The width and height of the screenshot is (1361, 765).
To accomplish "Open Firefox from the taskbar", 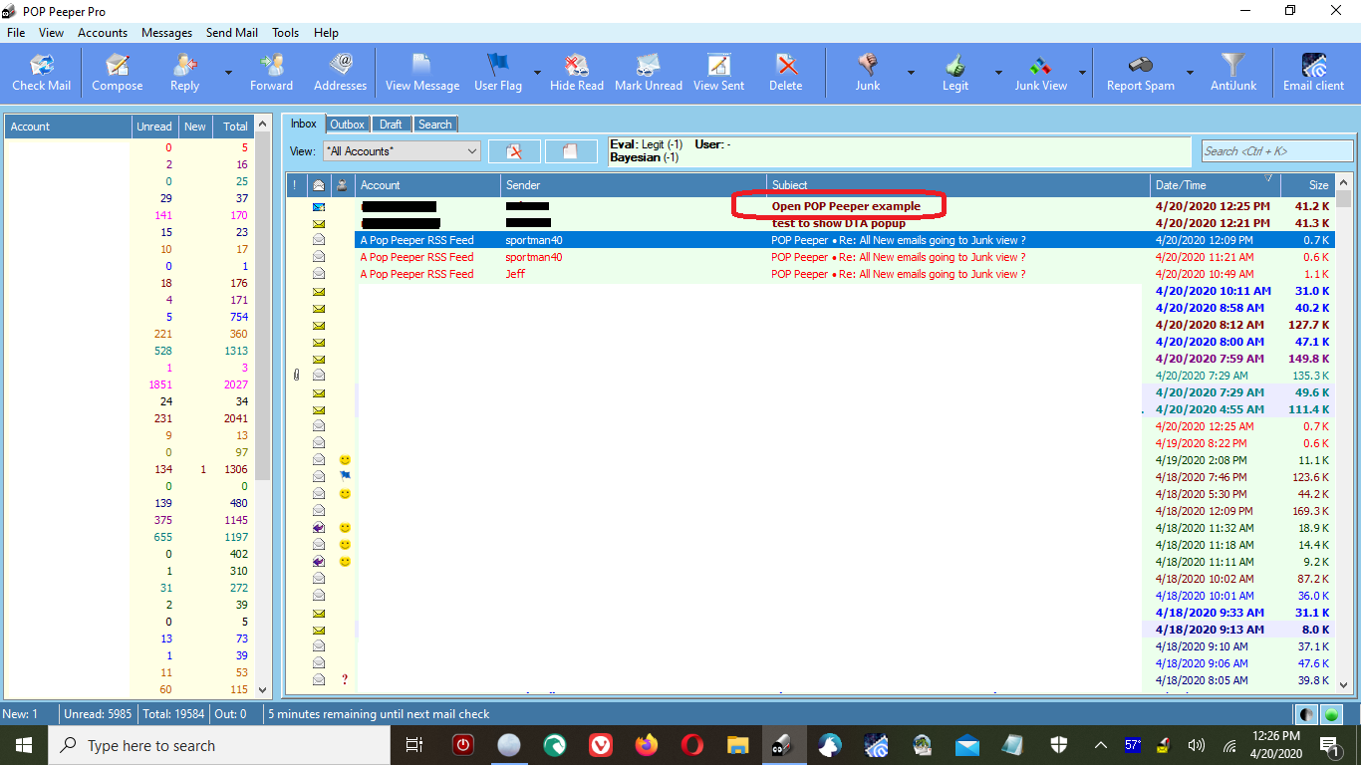I will click(647, 745).
